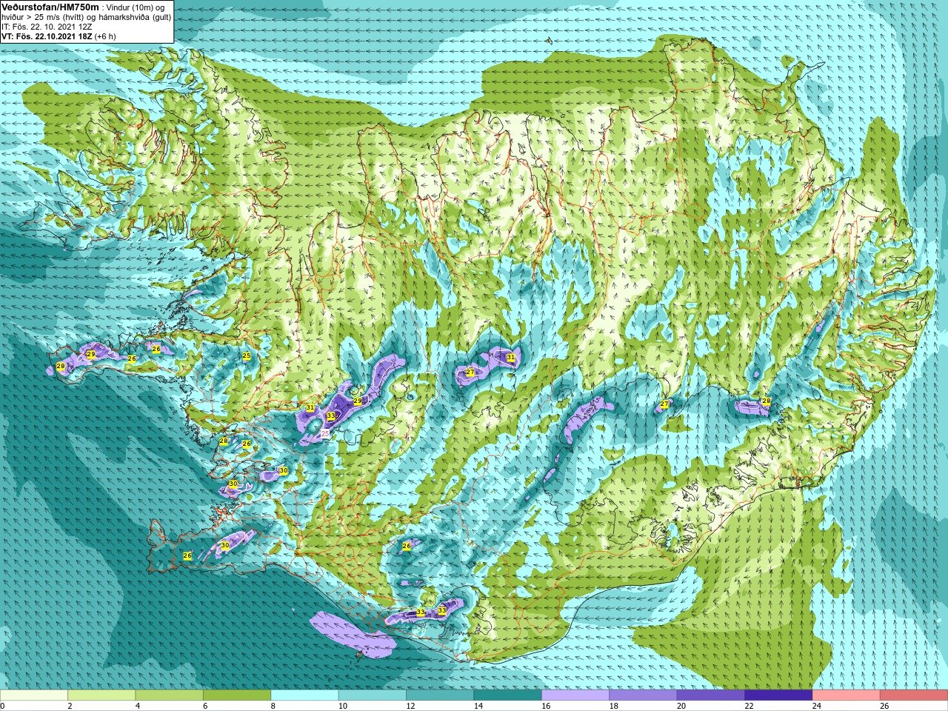Image resolution: width=948 pixels, height=711 pixels.
Task: Select the bright cyan 8–10 m/s legend swatch
Action: click(x=305, y=695)
